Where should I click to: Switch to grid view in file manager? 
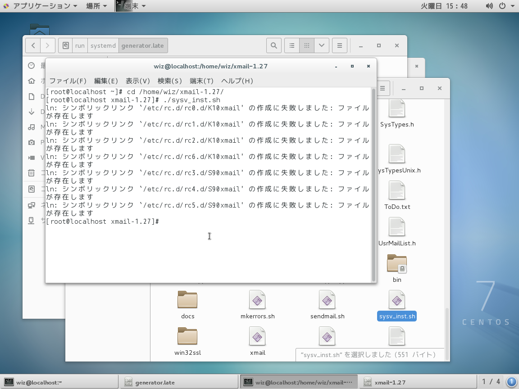click(307, 45)
